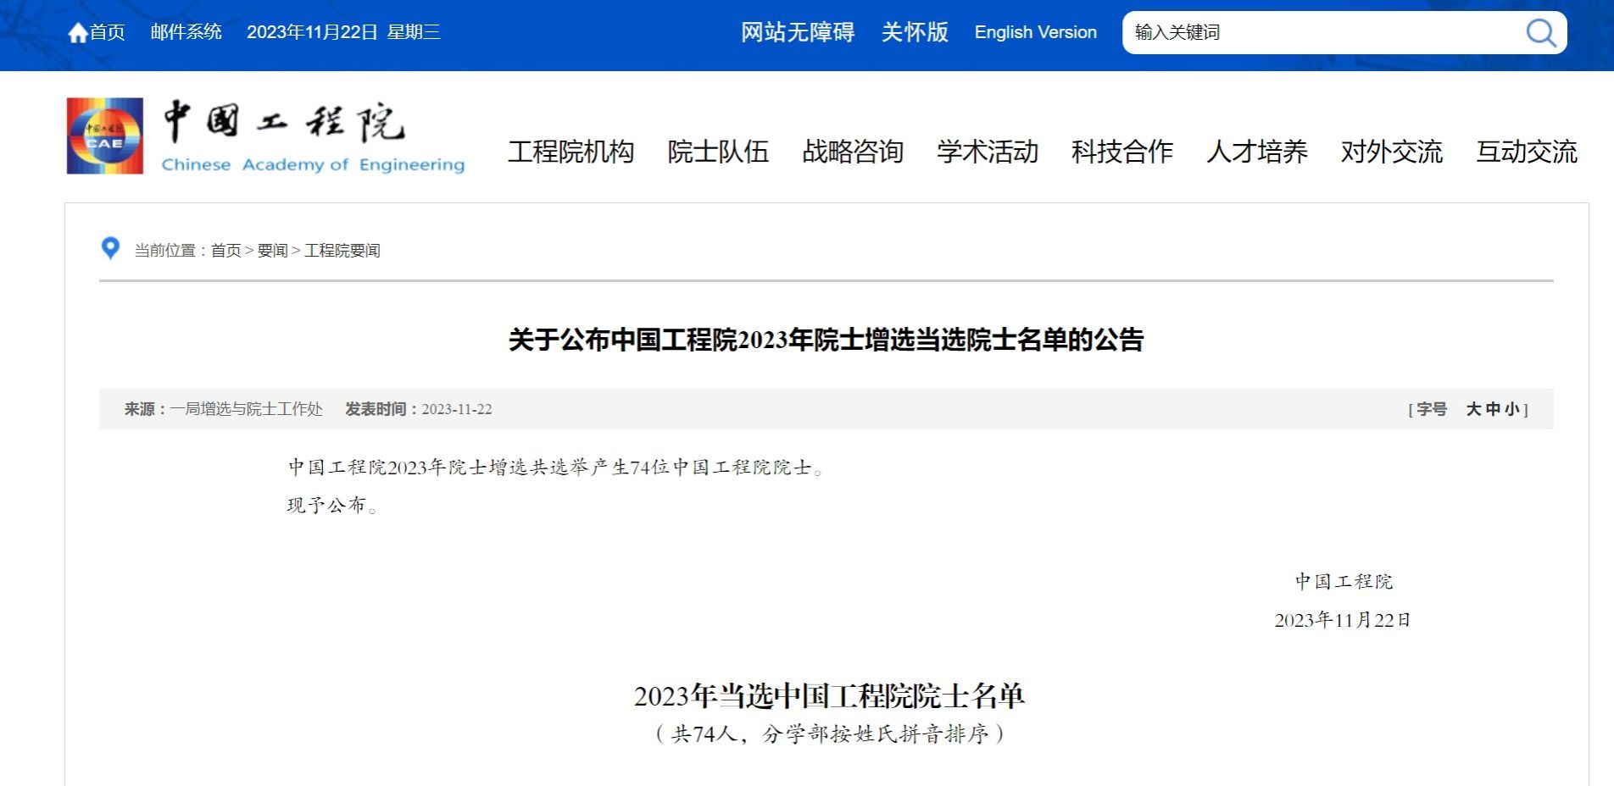The image size is (1614, 786).
Task: Open the 科技合作 menu
Action: click(1122, 152)
